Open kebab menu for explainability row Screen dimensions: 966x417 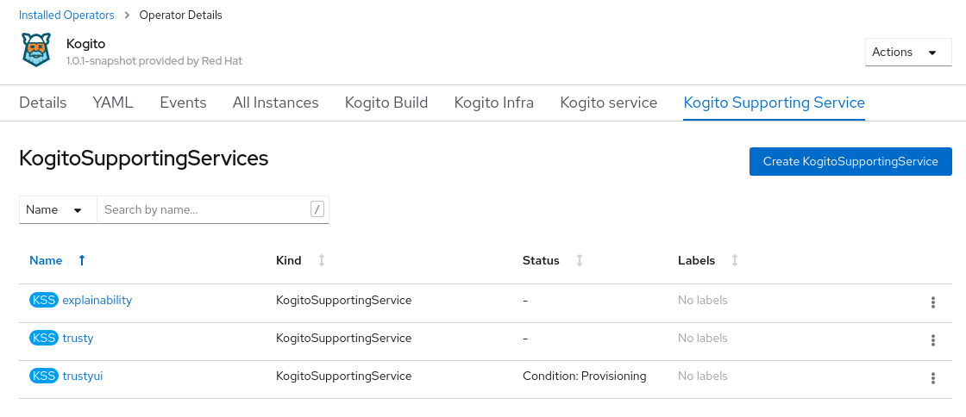(x=932, y=302)
